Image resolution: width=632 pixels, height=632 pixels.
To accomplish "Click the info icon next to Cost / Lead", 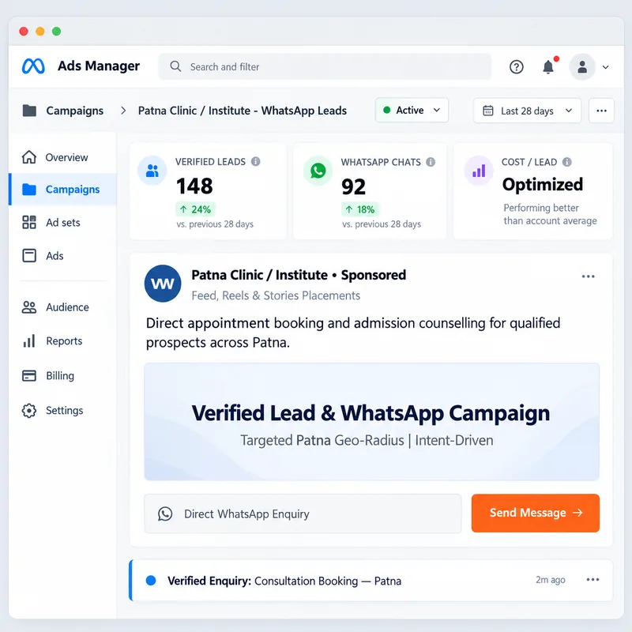I will 567,162.
